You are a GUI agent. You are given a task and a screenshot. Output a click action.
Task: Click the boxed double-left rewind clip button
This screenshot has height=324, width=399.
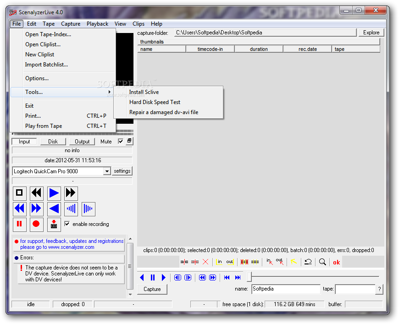click(x=202, y=277)
